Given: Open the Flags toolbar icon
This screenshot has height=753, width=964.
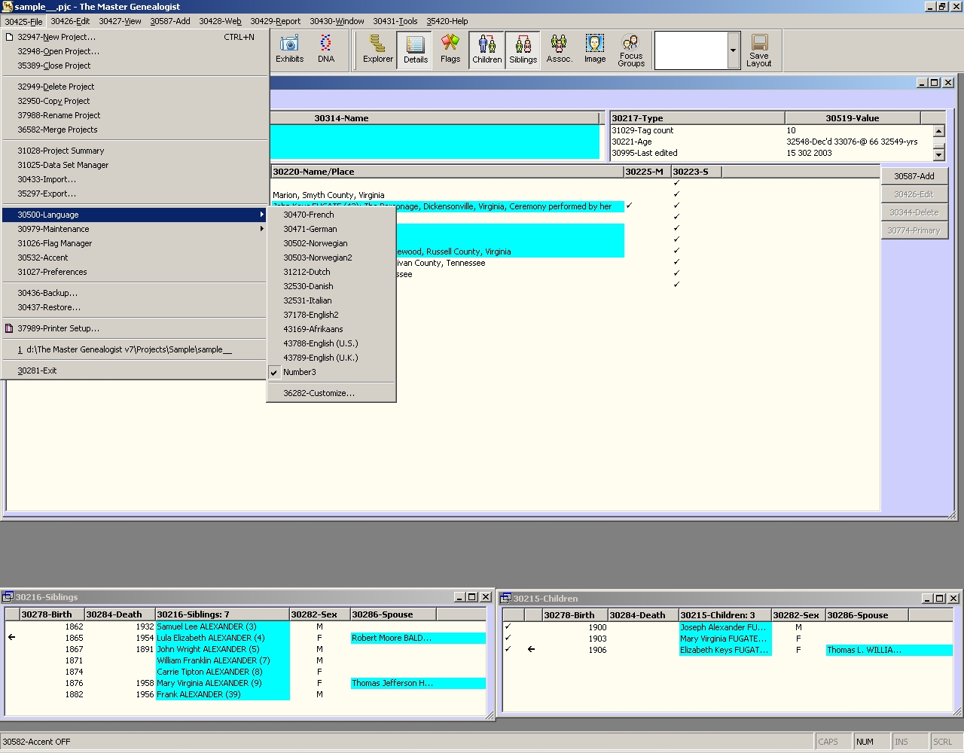Looking at the screenshot, I should pos(450,50).
